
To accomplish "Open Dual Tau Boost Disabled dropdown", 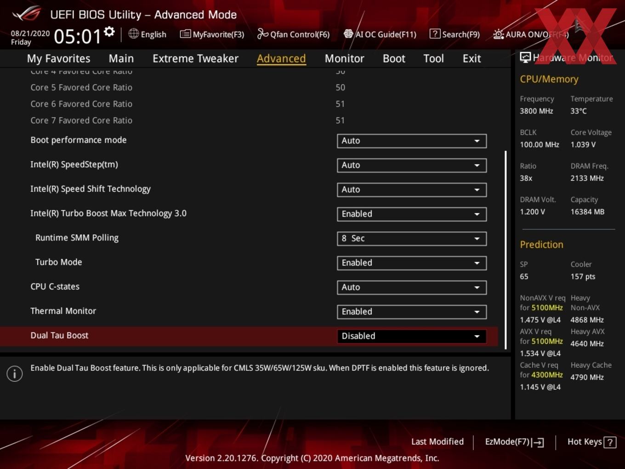I will pos(411,336).
